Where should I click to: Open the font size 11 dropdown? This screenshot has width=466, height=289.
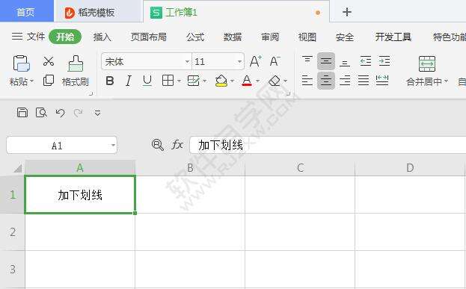[239, 62]
